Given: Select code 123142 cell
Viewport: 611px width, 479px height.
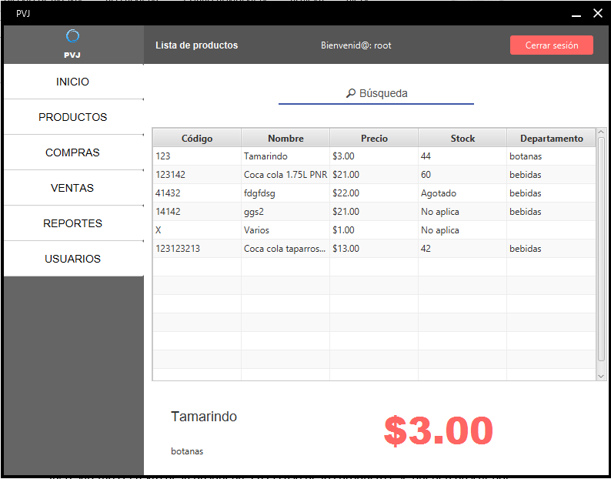Looking at the screenshot, I should click(x=197, y=174).
